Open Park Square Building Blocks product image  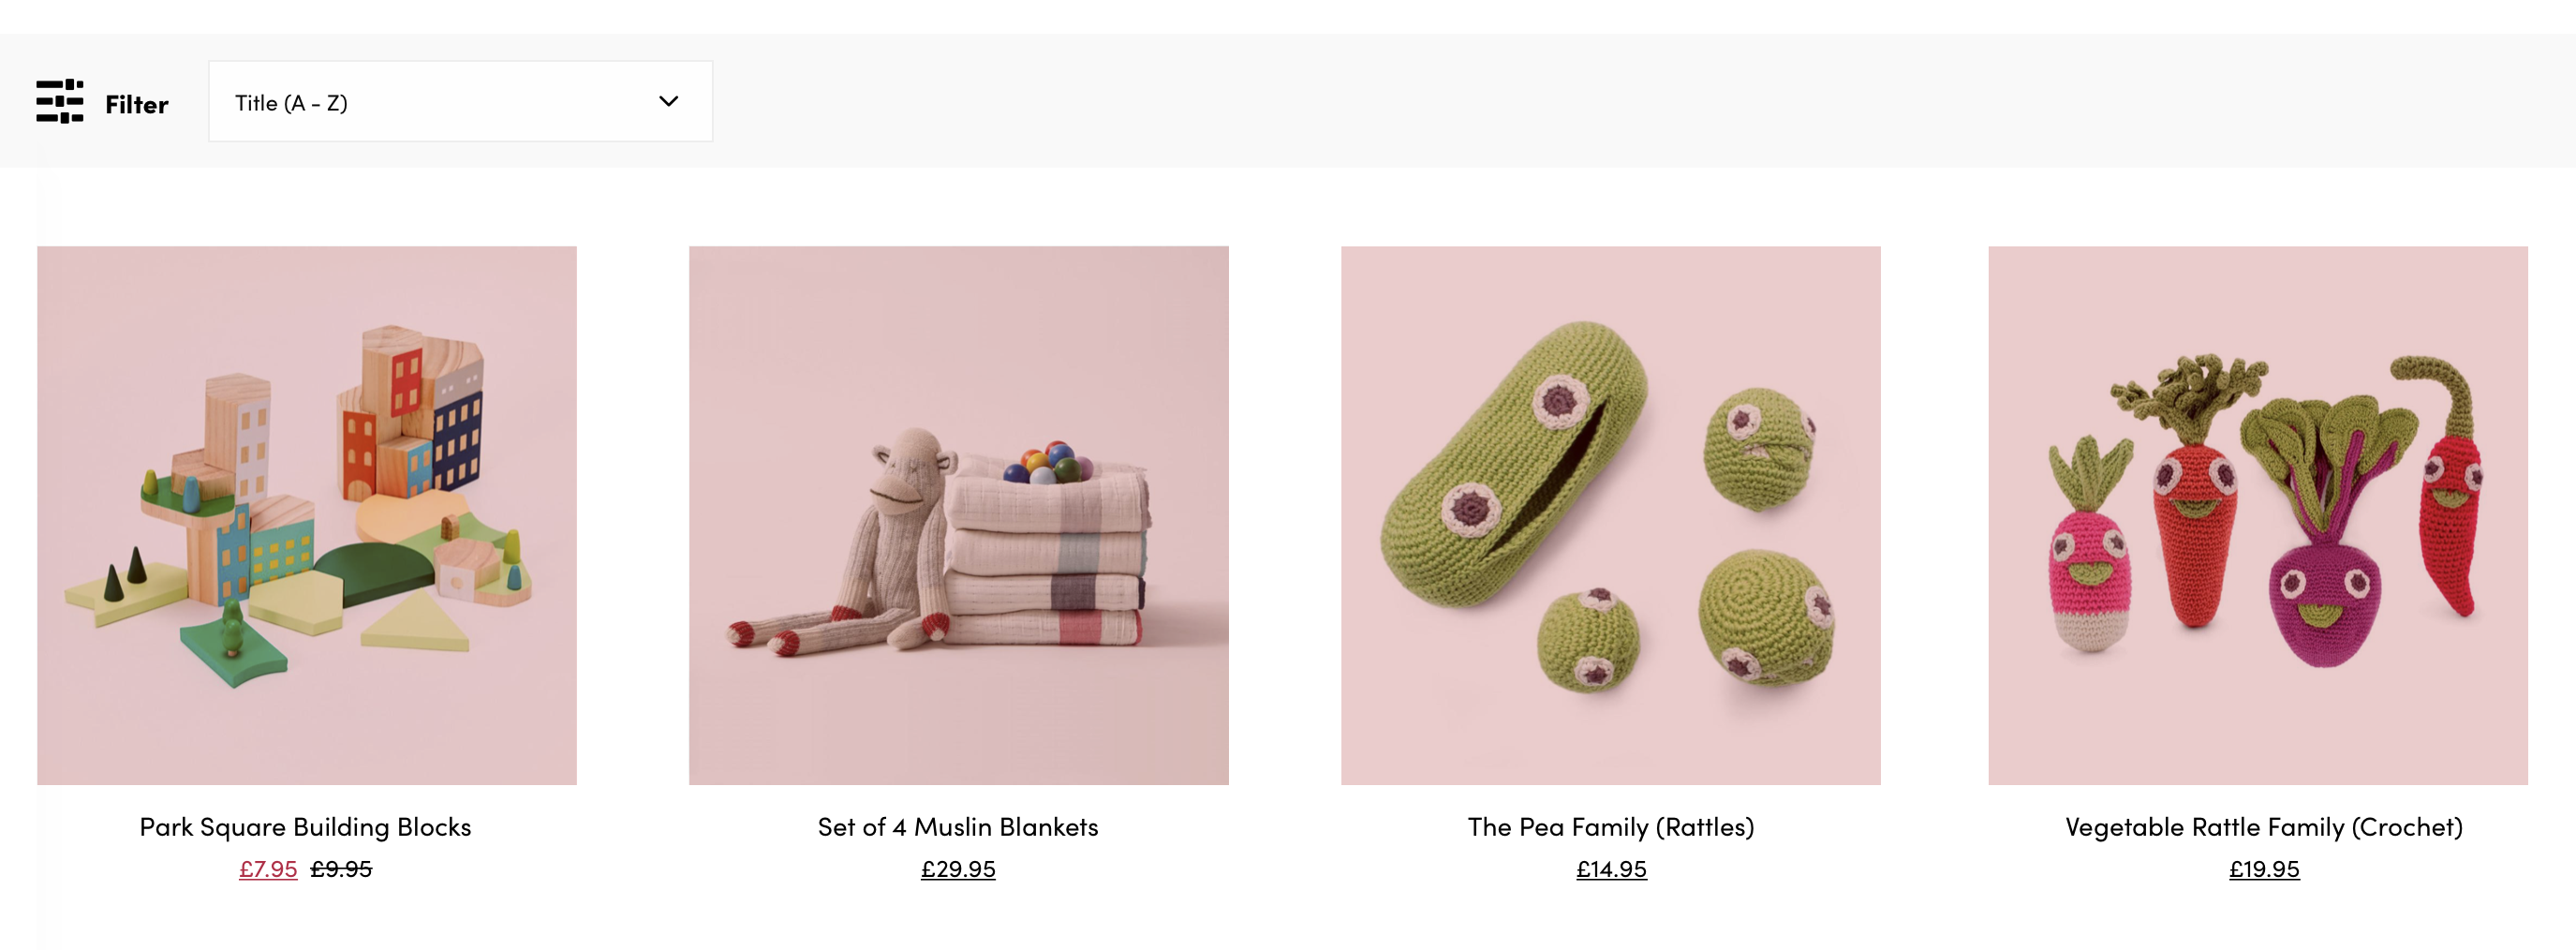[x=307, y=515]
